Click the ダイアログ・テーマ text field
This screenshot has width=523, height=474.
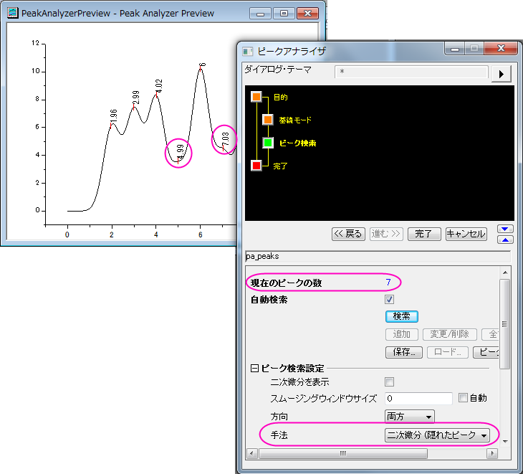tap(411, 72)
